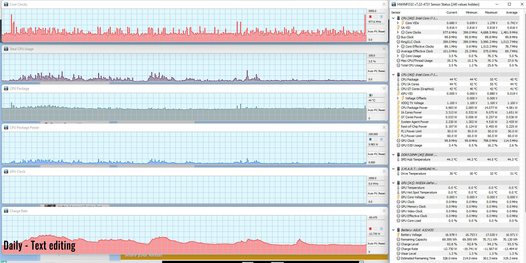Click the Maximum column header
The image size is (526, 263).
pyautogui.click(x=491, y=12)
